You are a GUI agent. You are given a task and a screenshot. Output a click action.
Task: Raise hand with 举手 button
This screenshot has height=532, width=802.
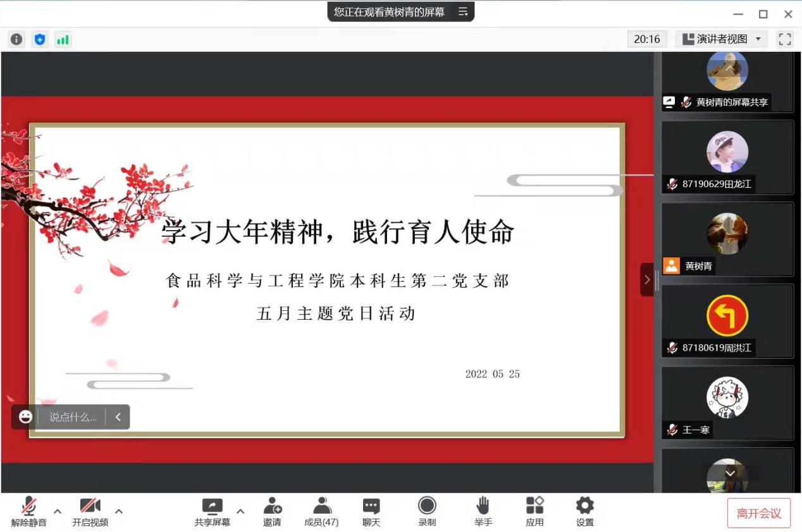coord(483,511)
